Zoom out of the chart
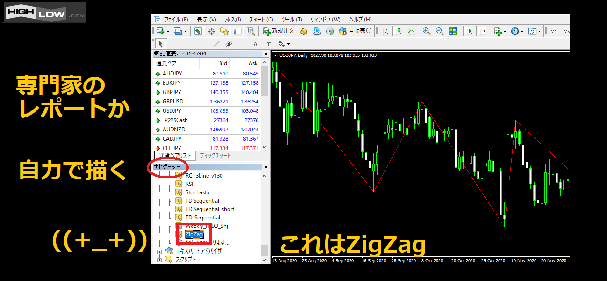Screen dimensions: 607x281 coord(439,31)
